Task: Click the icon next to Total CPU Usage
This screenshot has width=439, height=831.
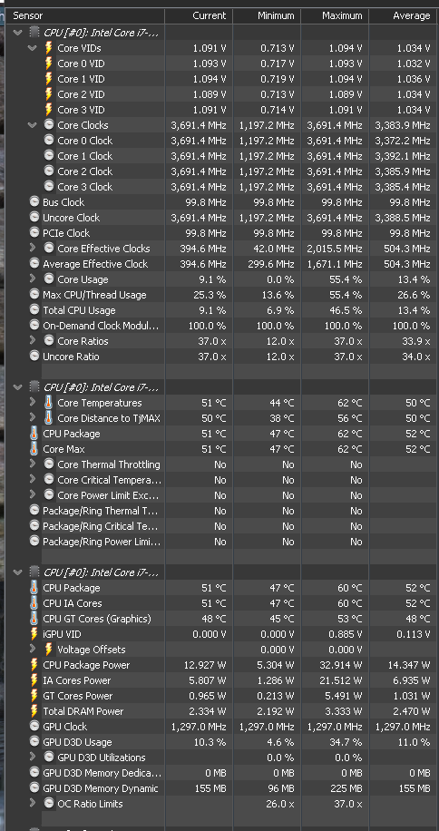Action: pos(34,309)
